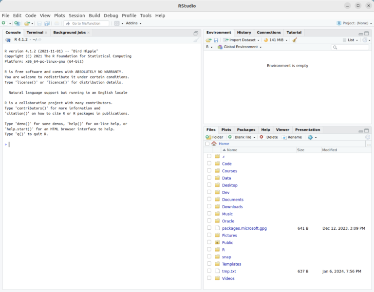374x292 pixels.
Task: Click the Workspace Panes grid icon
Action: point(117,23)
